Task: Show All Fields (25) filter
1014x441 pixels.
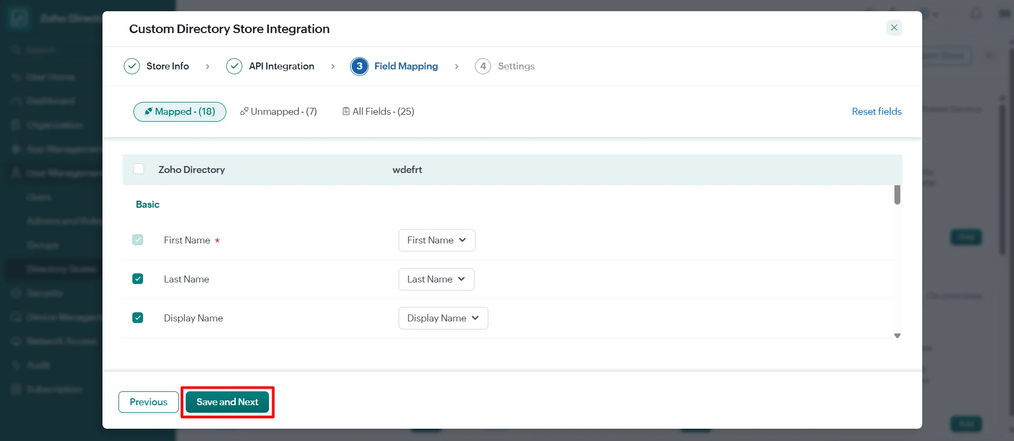Action: [x=378, y=112]
